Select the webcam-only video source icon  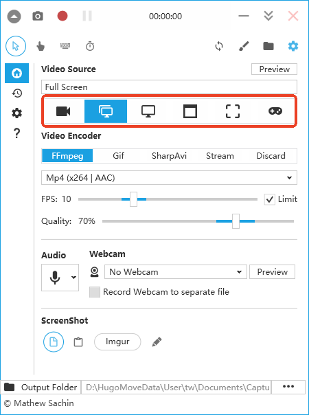[x=63, y=111]
